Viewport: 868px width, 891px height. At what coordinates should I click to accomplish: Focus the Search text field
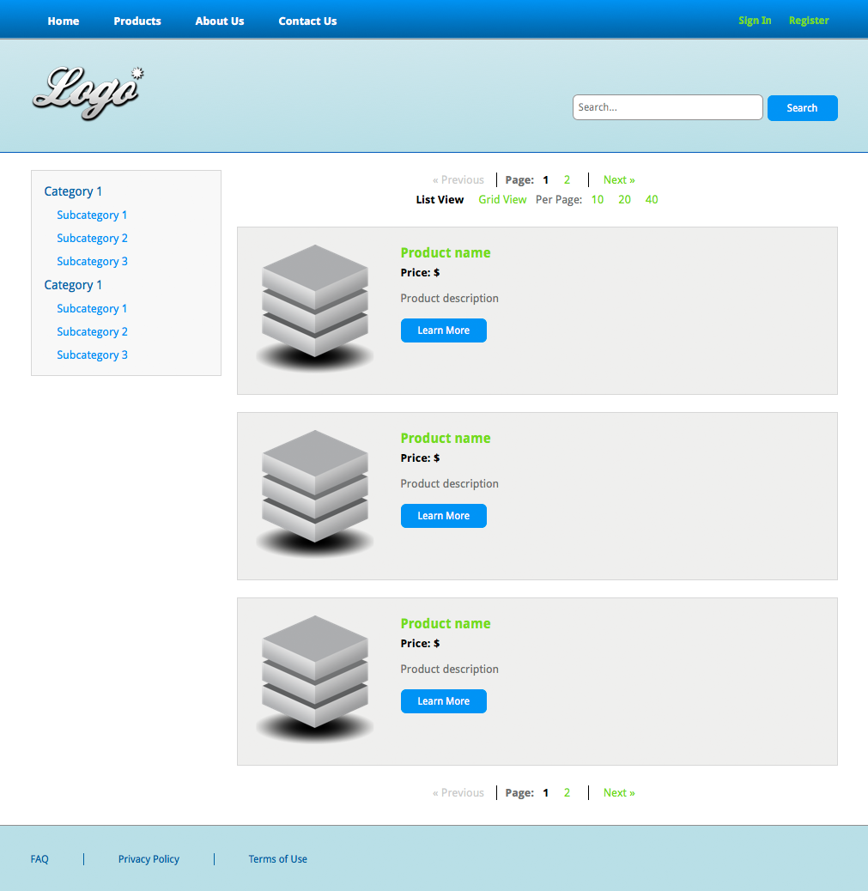[x=667, y=107]
